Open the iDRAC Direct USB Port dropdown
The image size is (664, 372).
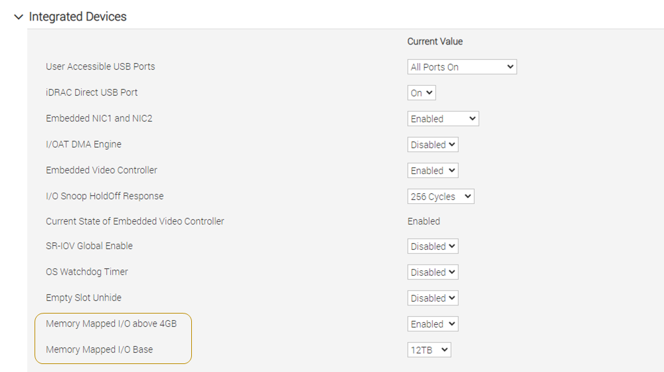[x=421, y=93]
